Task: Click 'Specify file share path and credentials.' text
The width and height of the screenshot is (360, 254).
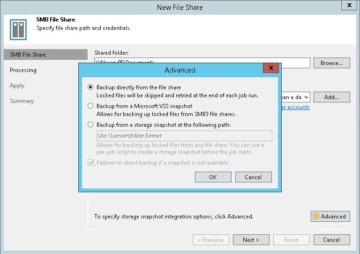Action: pos(83,28)
